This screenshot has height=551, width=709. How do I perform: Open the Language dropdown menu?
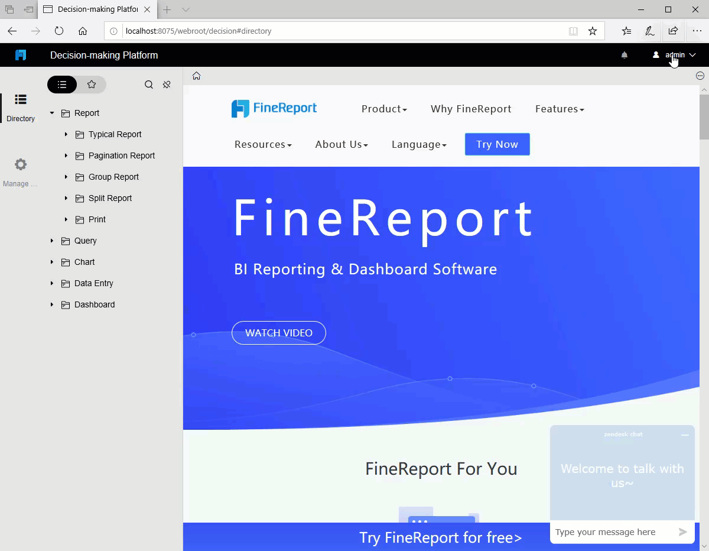419,144
